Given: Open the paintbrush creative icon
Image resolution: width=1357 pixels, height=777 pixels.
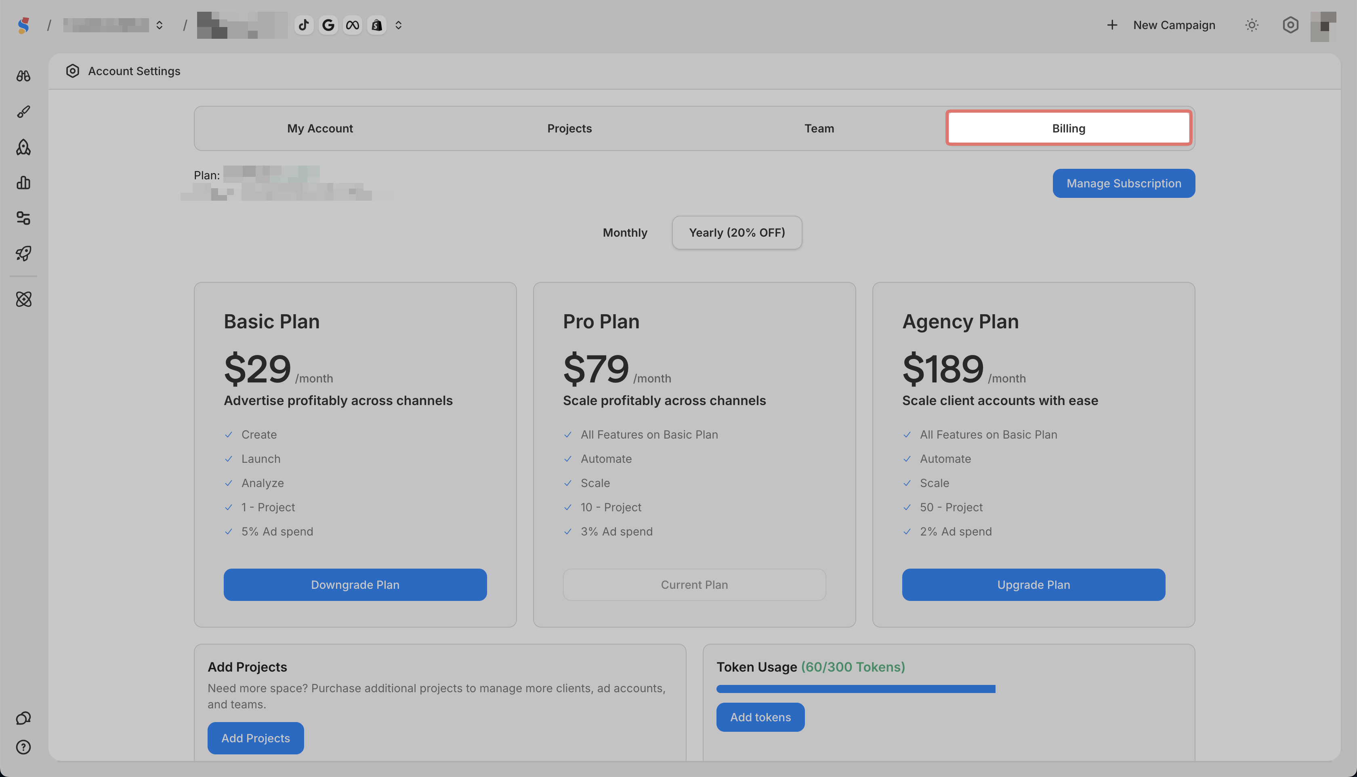Looking at the screenshot, I should click(x=23, y=111).
